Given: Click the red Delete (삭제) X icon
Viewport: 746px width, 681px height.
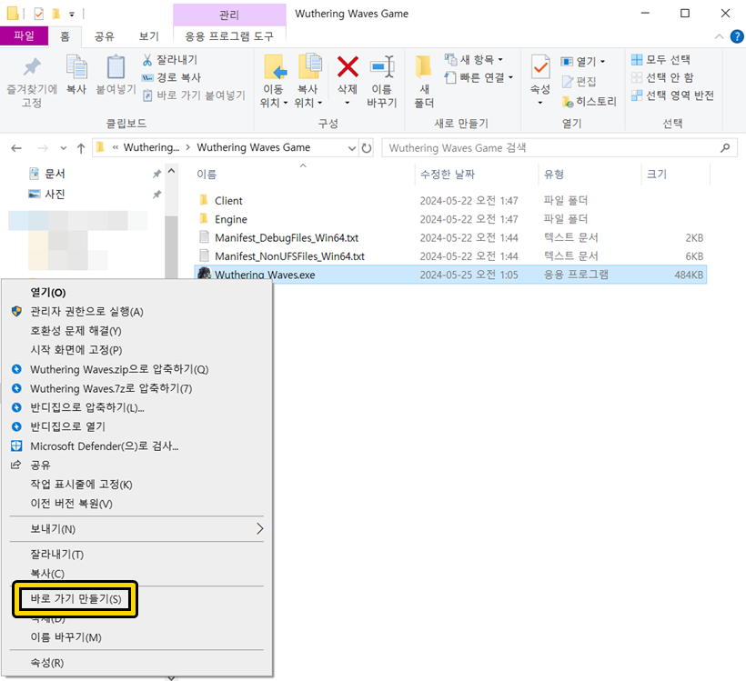Looking at the screenshot, I should coord(348,66).
